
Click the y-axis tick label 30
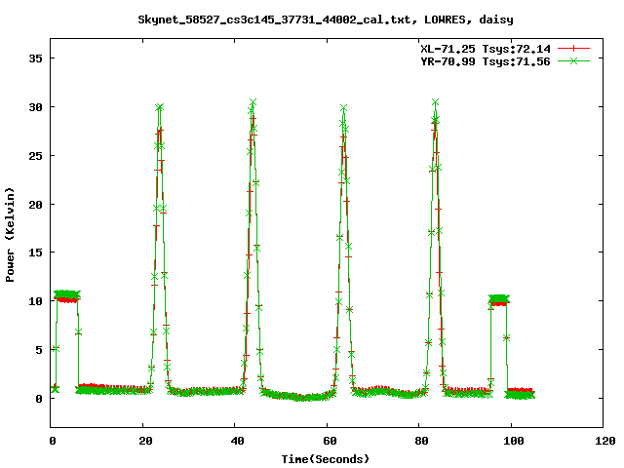click(35, 107)
